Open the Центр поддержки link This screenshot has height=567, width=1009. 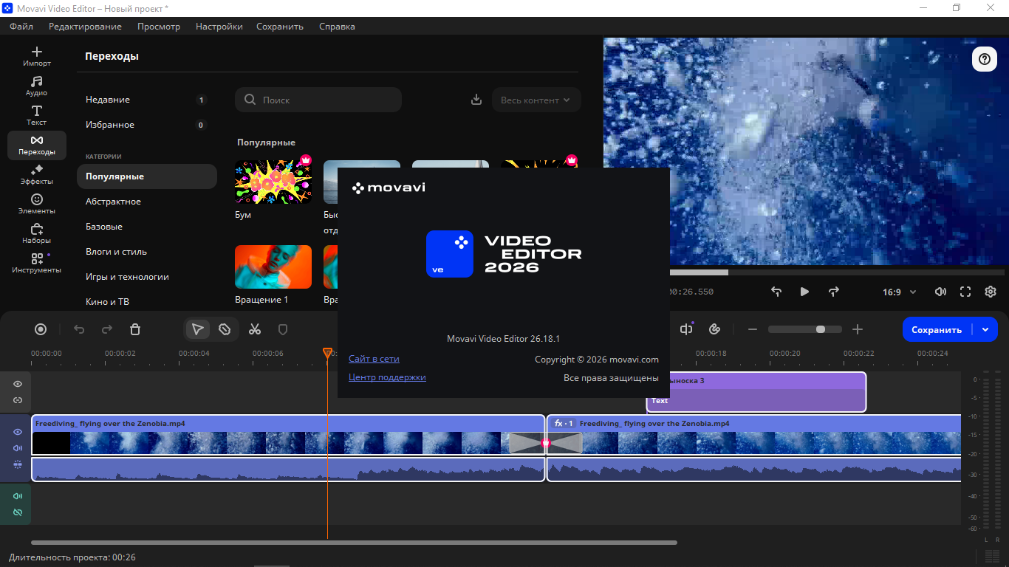[387, 377]
